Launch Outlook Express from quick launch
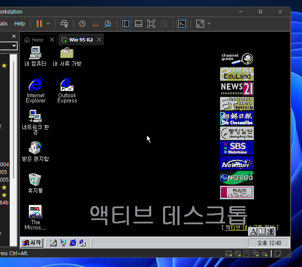 point(83,243)
